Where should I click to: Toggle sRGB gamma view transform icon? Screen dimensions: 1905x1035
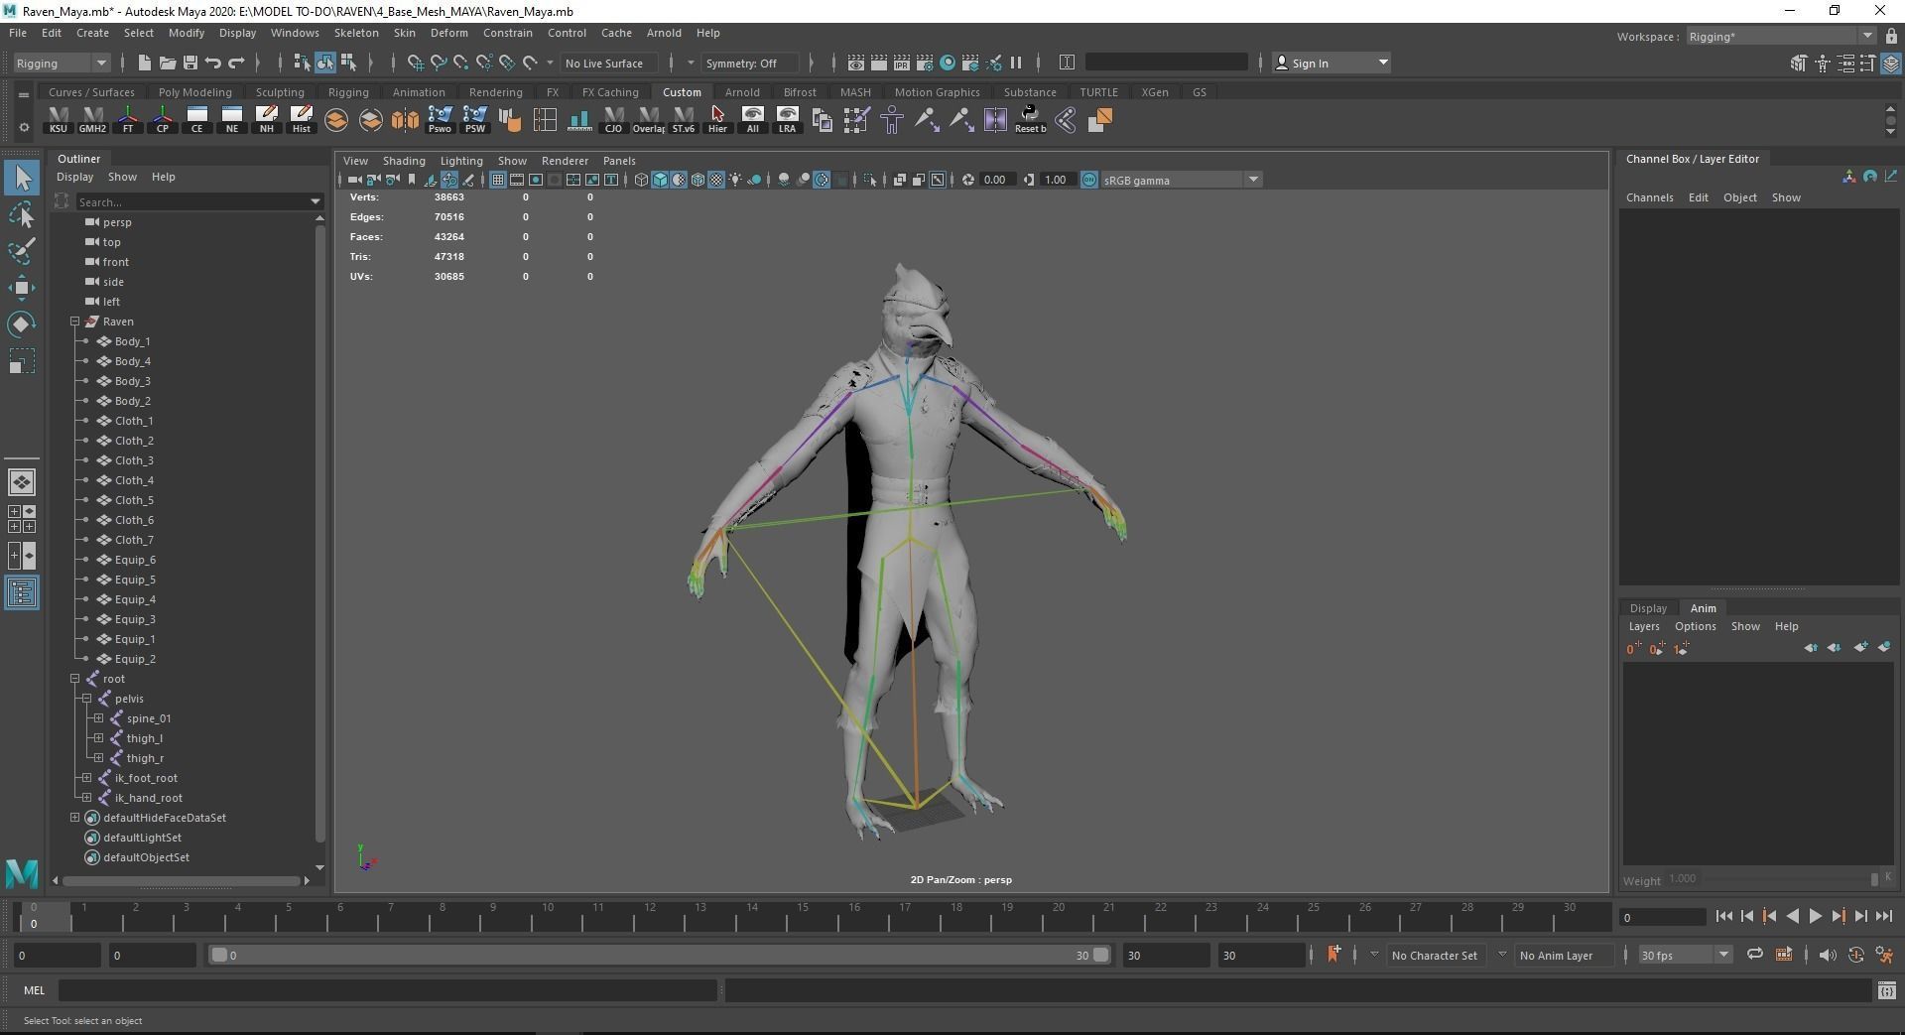(x=1088, y=180)
